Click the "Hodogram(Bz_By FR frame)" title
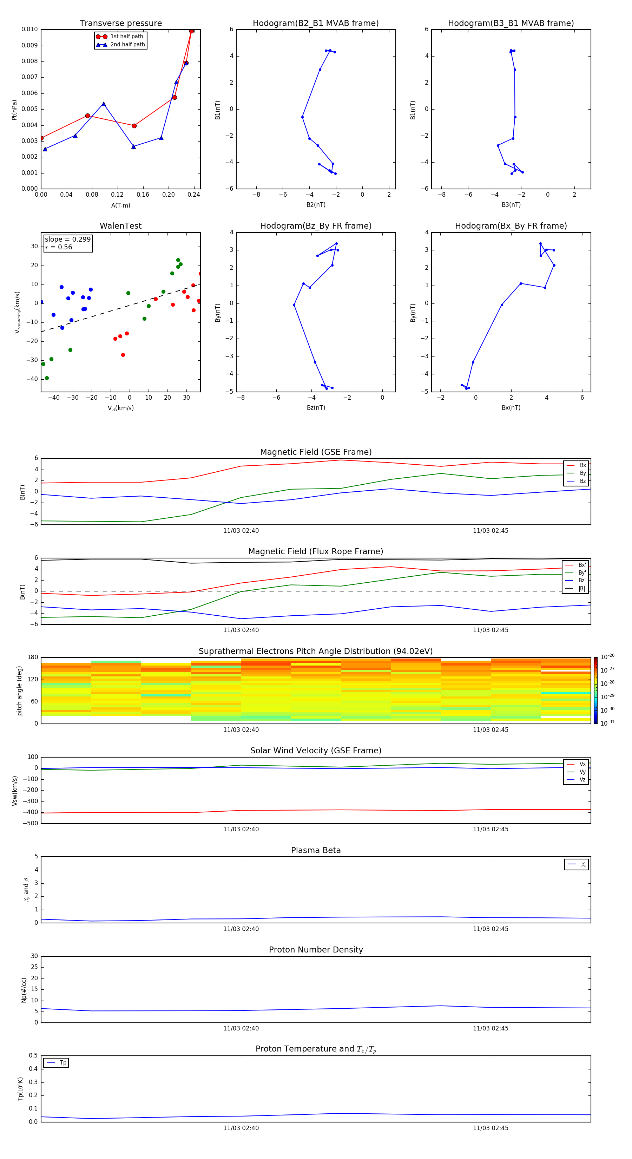Viewport: 632px width, 1159px height. (x=316, y=226)
